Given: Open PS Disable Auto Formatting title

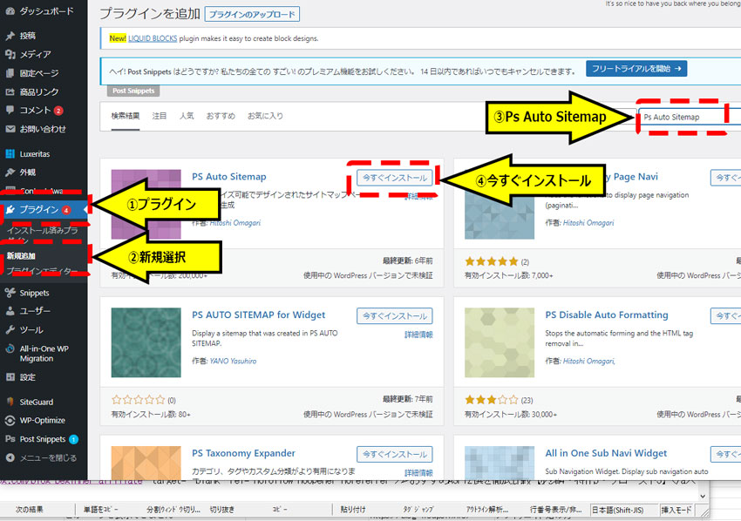Looking at the screenshot, I should pyautogui.click(x=607, y=315).
